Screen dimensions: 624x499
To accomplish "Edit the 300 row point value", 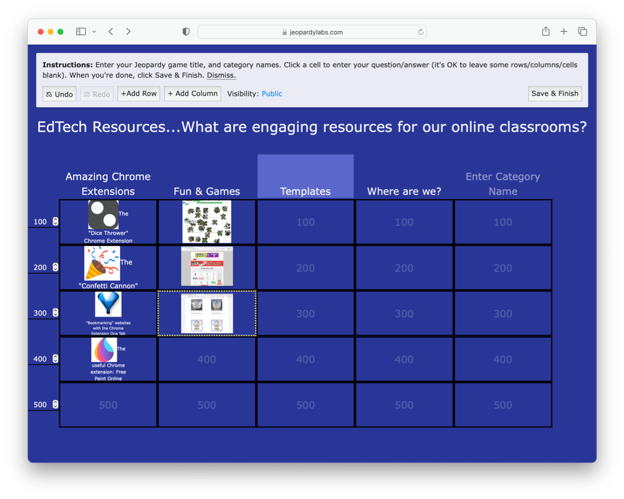I will [40, 313].
